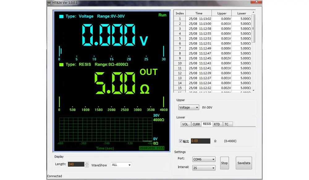Click the 0.002V value in row 15
This screenshot has width=309, height=180.
tap(222, 88)
